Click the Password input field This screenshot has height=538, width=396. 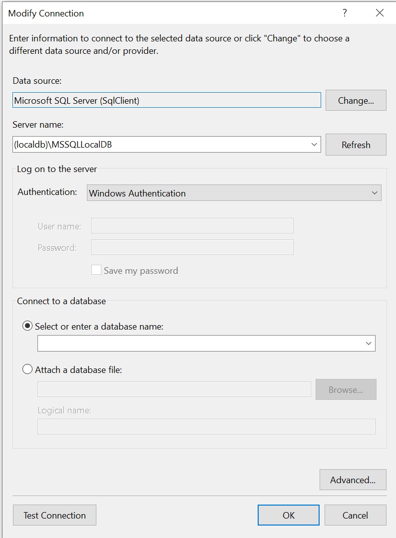click(192, 247)
